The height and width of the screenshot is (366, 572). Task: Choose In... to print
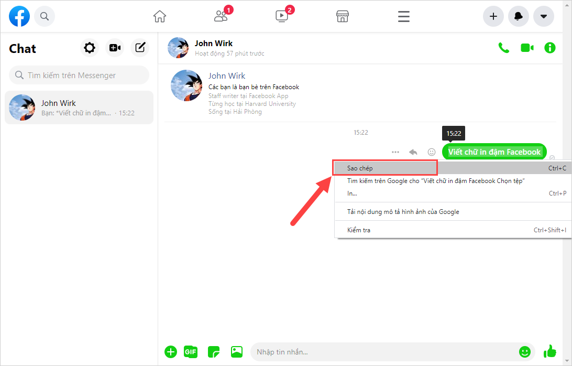coord(453,193)
